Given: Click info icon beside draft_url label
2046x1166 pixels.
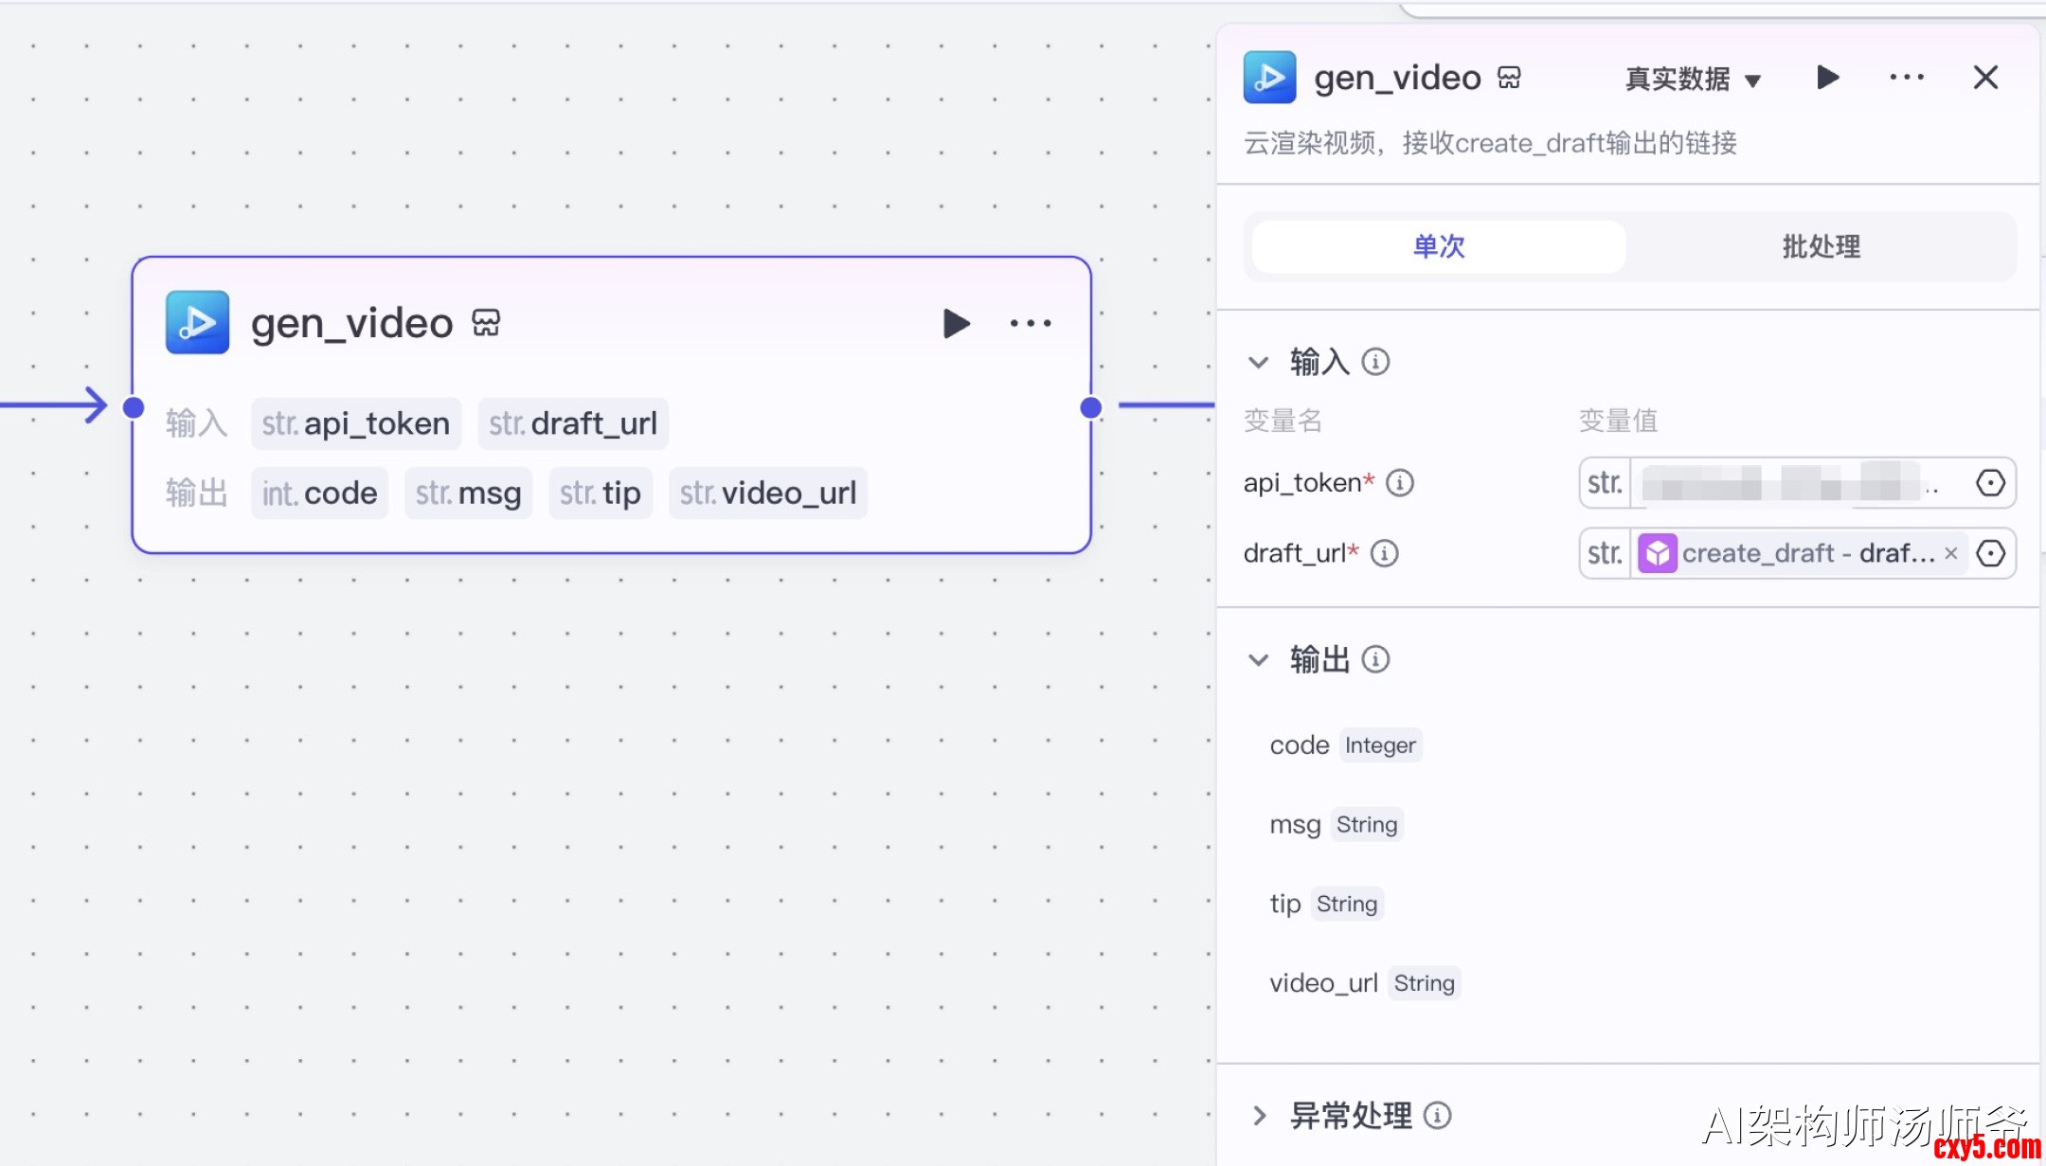Looking at the screenshot, I should pos(1385,553).
